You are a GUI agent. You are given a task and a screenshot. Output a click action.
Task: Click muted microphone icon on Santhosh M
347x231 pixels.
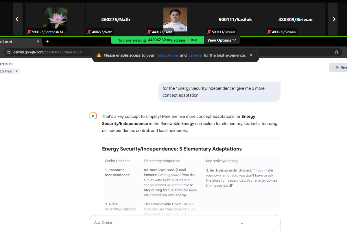click(x=29, y=32)
